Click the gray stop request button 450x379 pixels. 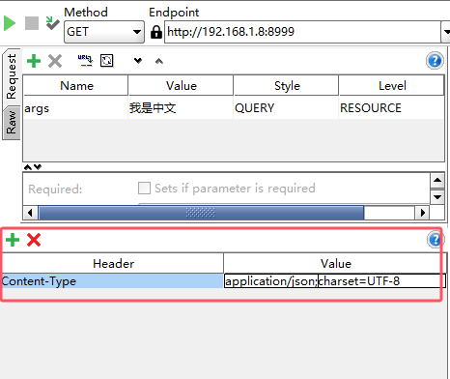click(32, 23)
